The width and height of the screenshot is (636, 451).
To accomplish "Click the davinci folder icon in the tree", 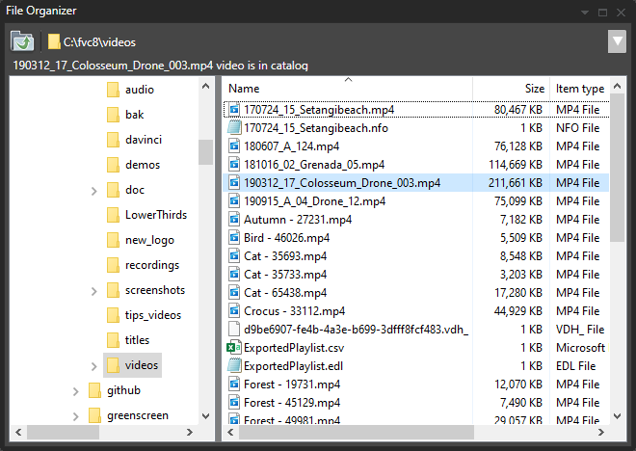I will pos(113,140).
